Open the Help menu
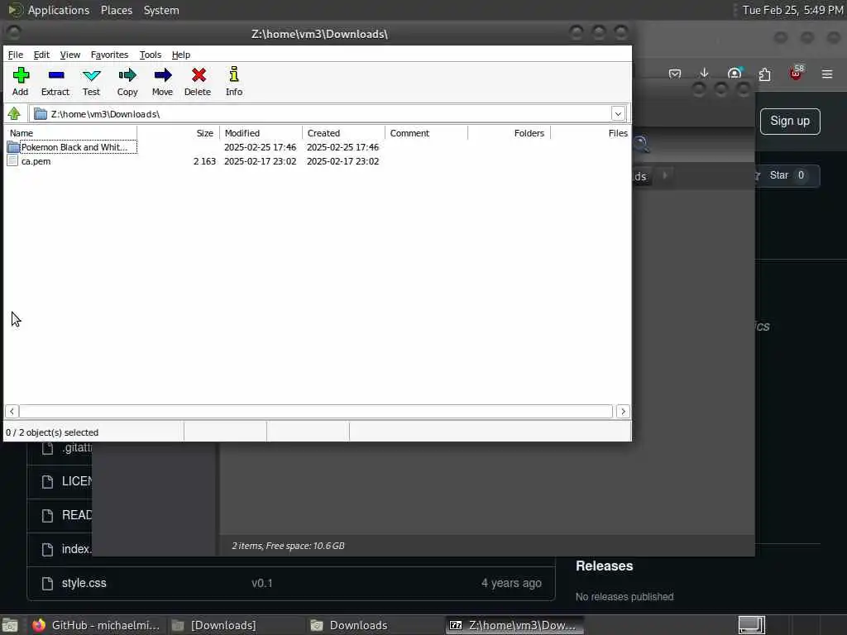The image size is (847, 635). (181, 55)
